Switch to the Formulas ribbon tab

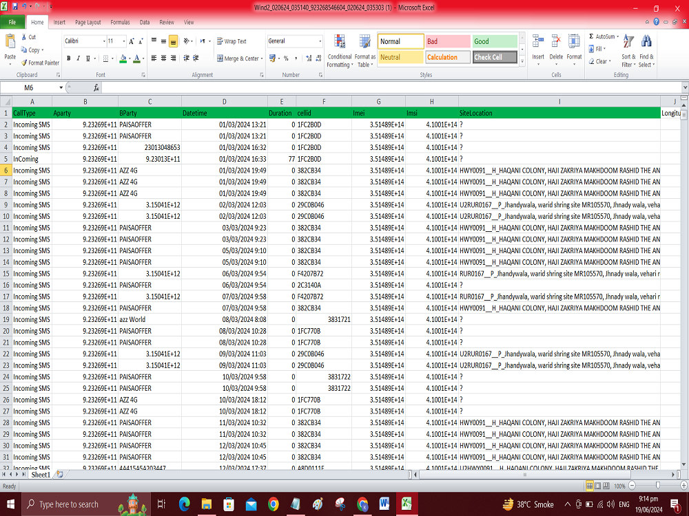(x=120, y=21)
